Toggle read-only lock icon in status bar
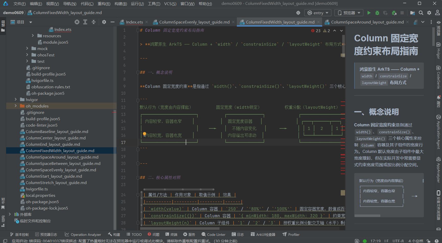This screenshot has height=243, width=442. pyautogui.click(x=429, y=241)
